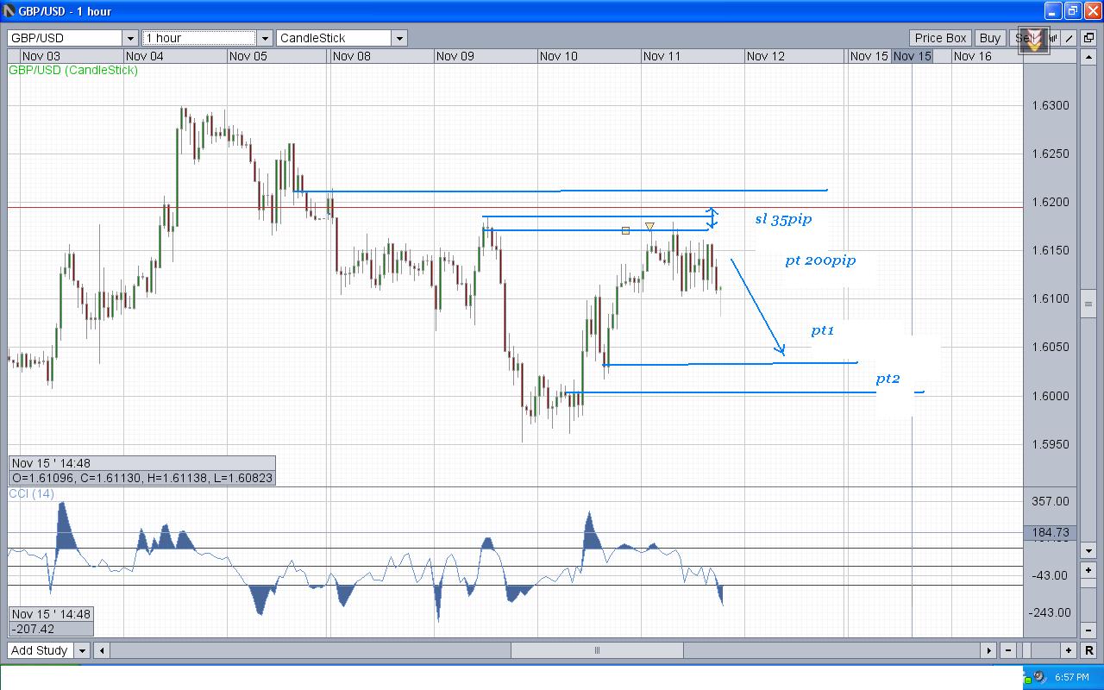Click the Add Study button

pyautogui.click(x=41, y=650)
